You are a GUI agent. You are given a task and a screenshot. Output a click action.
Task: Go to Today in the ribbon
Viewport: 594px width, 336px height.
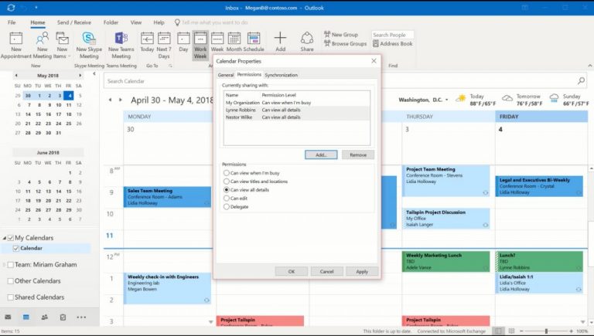click(x=147, y=42)
